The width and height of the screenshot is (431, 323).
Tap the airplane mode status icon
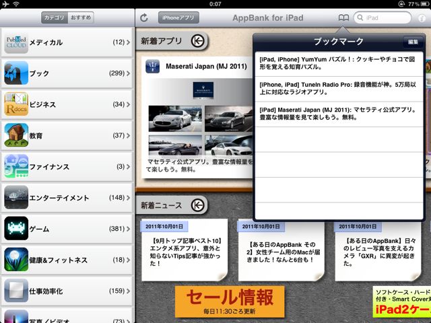coord(5,4)
